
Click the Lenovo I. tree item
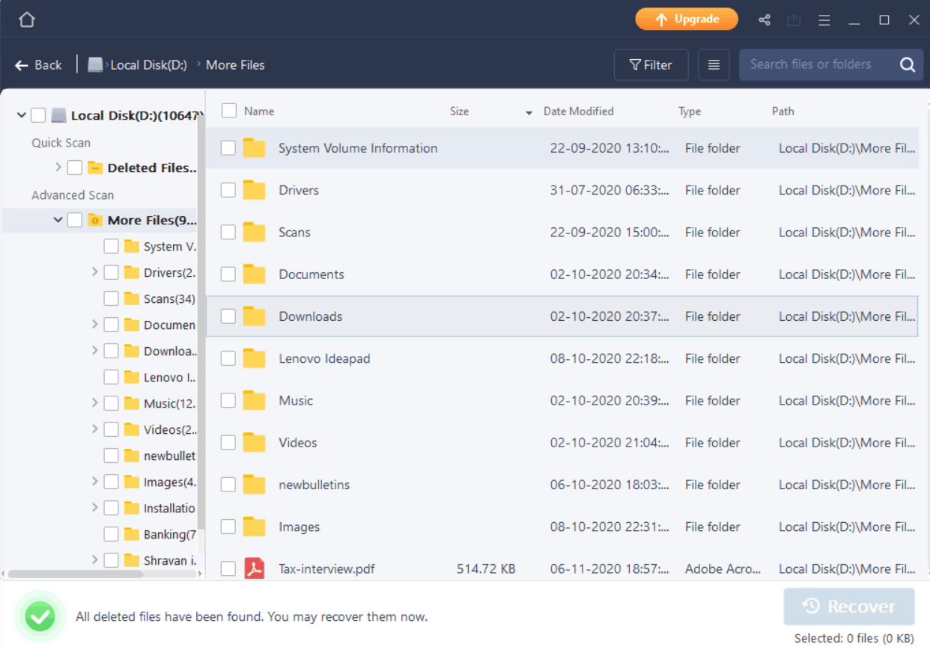pos(169,377)
